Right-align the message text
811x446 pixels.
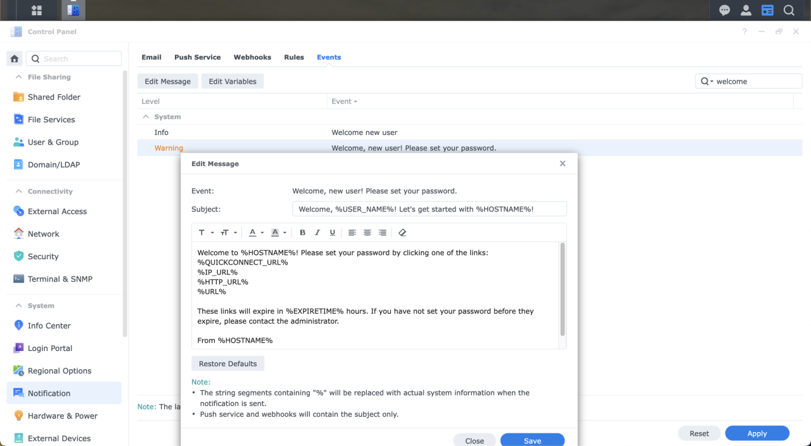pyautogui.click(x=382, y=233)
